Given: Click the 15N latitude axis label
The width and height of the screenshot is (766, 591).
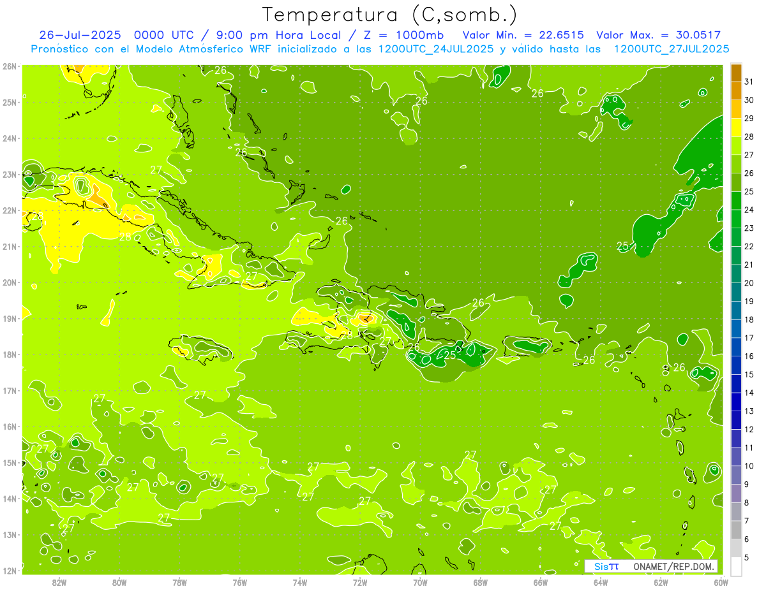Looking at the screenshot, I should click(10, 462).
